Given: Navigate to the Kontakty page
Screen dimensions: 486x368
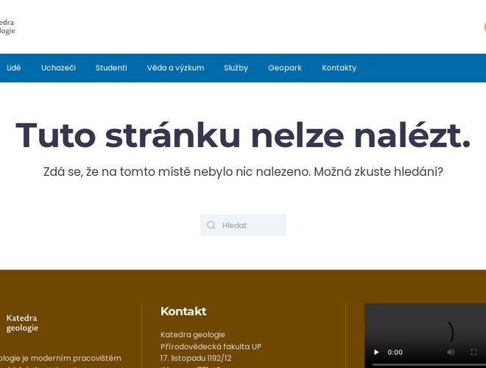Looking at the screenshot, I should pos(339,68).
